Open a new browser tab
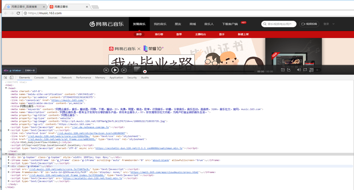Viewport: 354px width, 190px height. pos(95,7)
